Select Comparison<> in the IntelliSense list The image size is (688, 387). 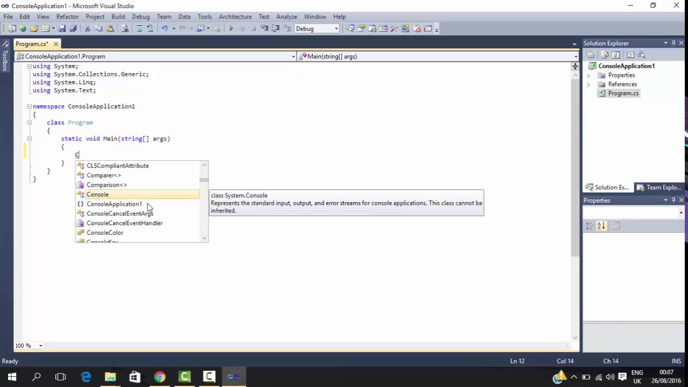138,185
